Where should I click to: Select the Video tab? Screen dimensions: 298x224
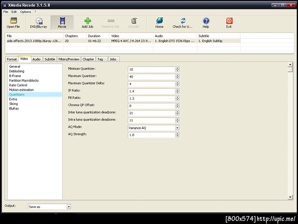24,59
